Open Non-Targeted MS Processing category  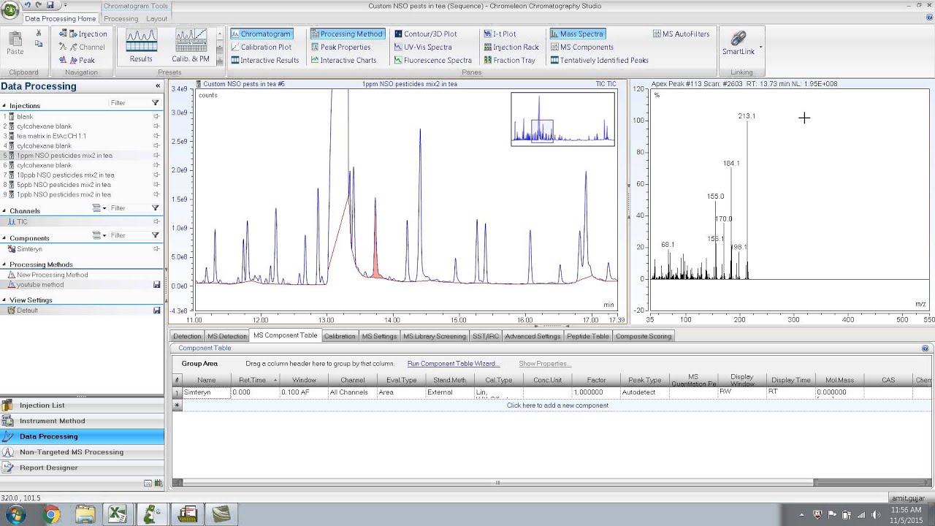[x=82, y=452]
